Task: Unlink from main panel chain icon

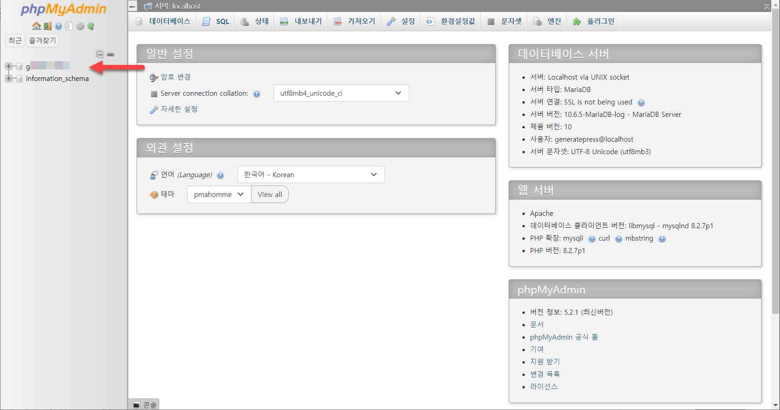Action: 111,54
